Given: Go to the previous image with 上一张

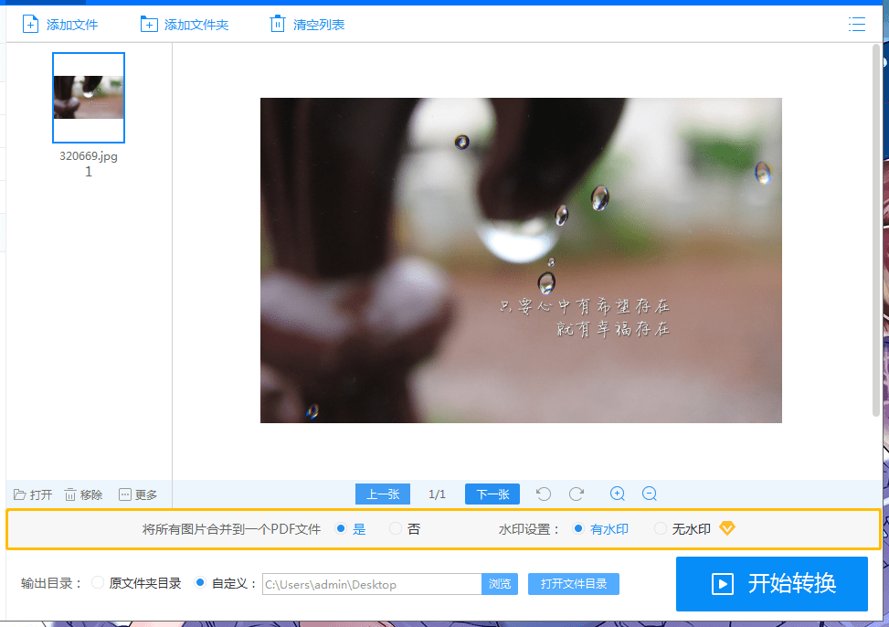Looking at the screenshot, I should (383, 494).
